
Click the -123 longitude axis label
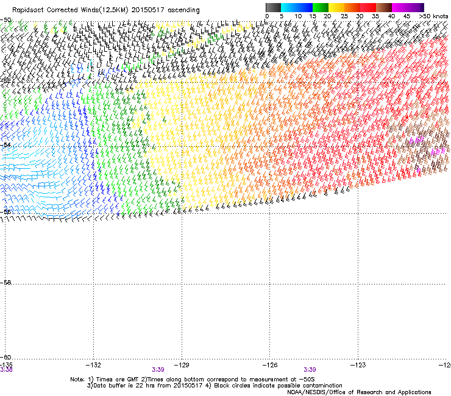pyautogui.click(x=358, y=365)
